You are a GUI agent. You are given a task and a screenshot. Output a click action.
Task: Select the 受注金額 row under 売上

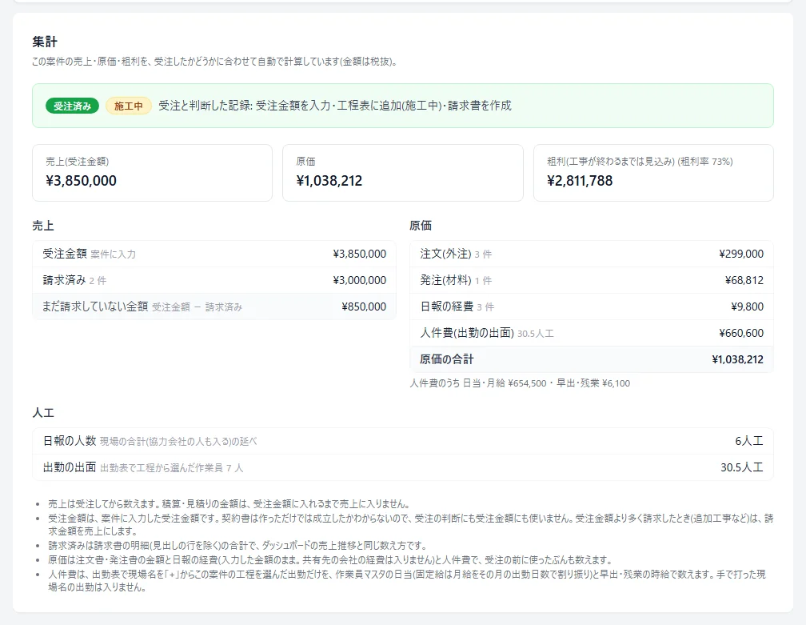click(x=214, y=254)
